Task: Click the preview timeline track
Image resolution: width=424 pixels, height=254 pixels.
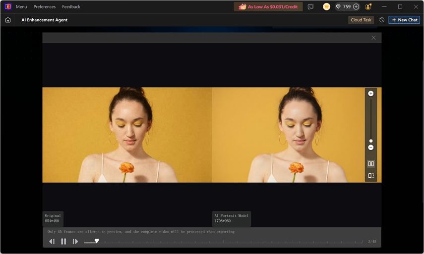Action: pyautogui.click(x=223, y=242)
